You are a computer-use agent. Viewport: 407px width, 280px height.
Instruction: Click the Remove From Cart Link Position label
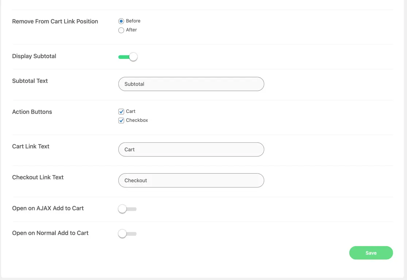click(55, 21)
